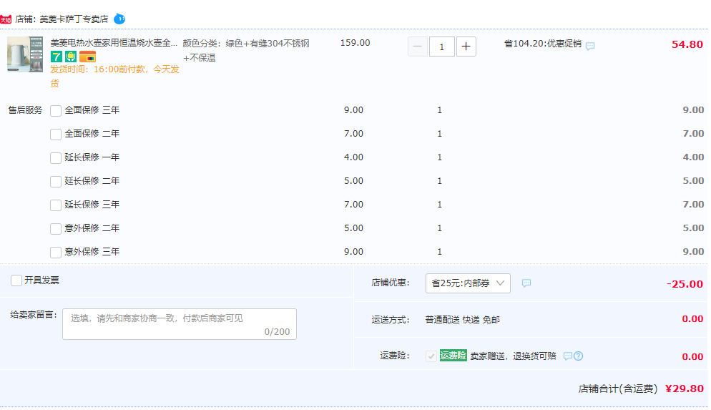
Task: Open the 美菱卡萨丁专卖店 store link
Action: (74, 19)
